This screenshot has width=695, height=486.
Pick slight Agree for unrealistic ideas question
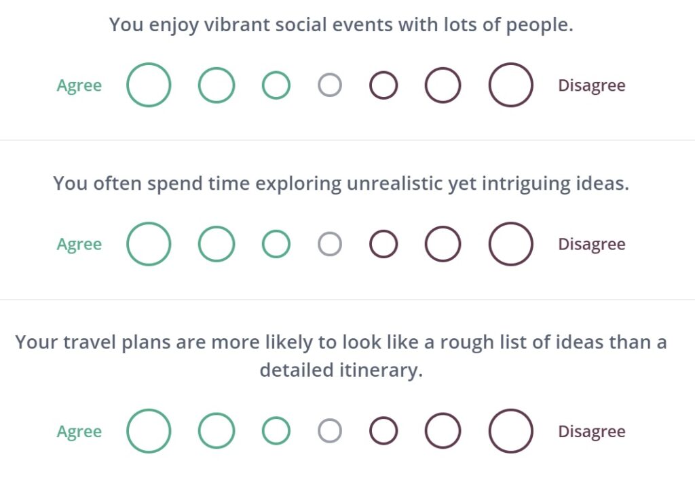click(276, 244)
